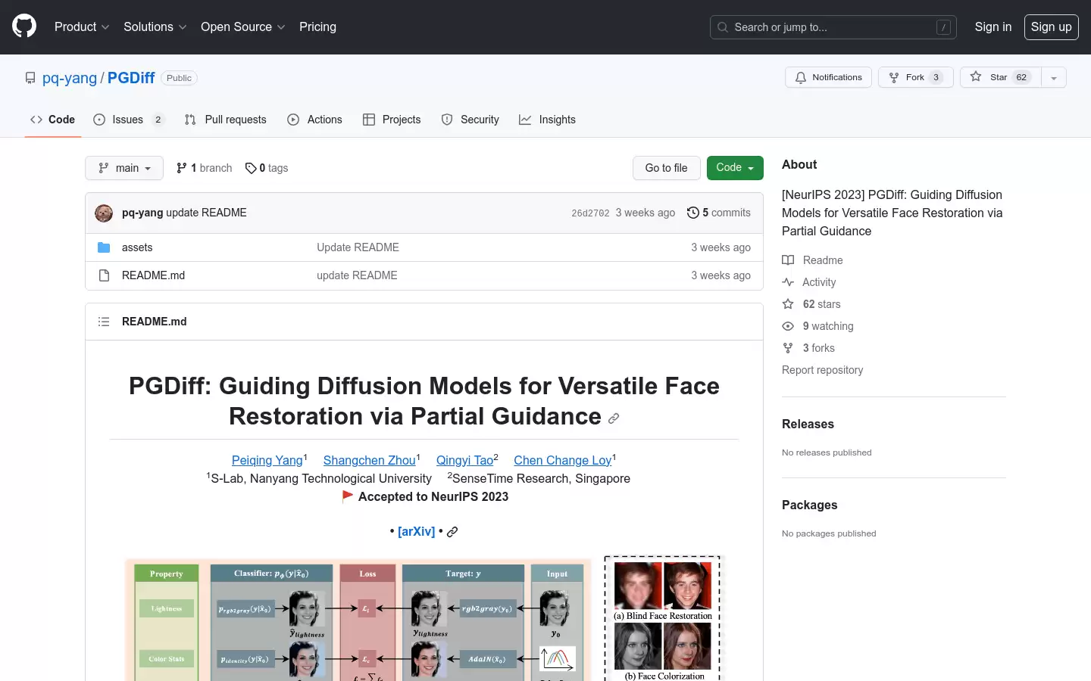
Task: Click the chain link icon next to arXiv
Action: click(452, 532)
